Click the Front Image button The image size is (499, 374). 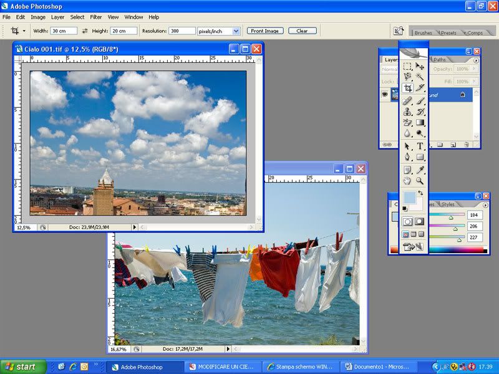pyautogui.click(x=264, y=31)
